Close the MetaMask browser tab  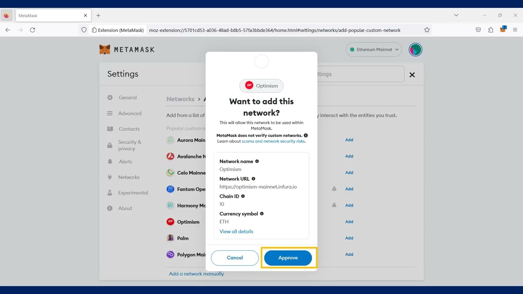85,16
